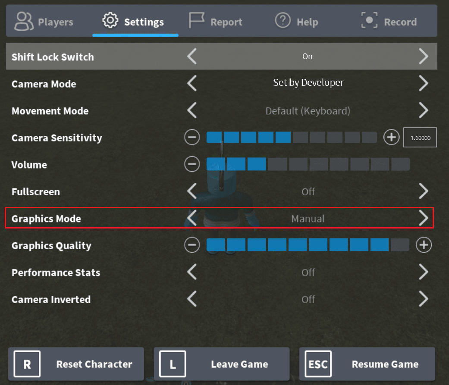This screenshot has width=449, height=385.
Task: Set Volume slider to the sixth block
Action: coord(318,164)
